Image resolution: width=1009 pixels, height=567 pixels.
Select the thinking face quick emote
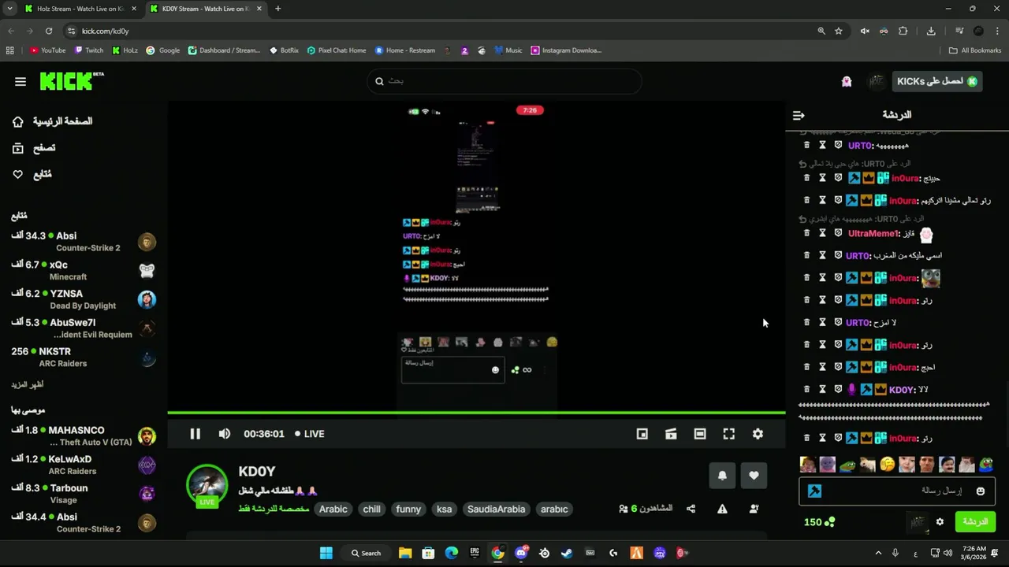pyautogui.click(x=887, y=465)
